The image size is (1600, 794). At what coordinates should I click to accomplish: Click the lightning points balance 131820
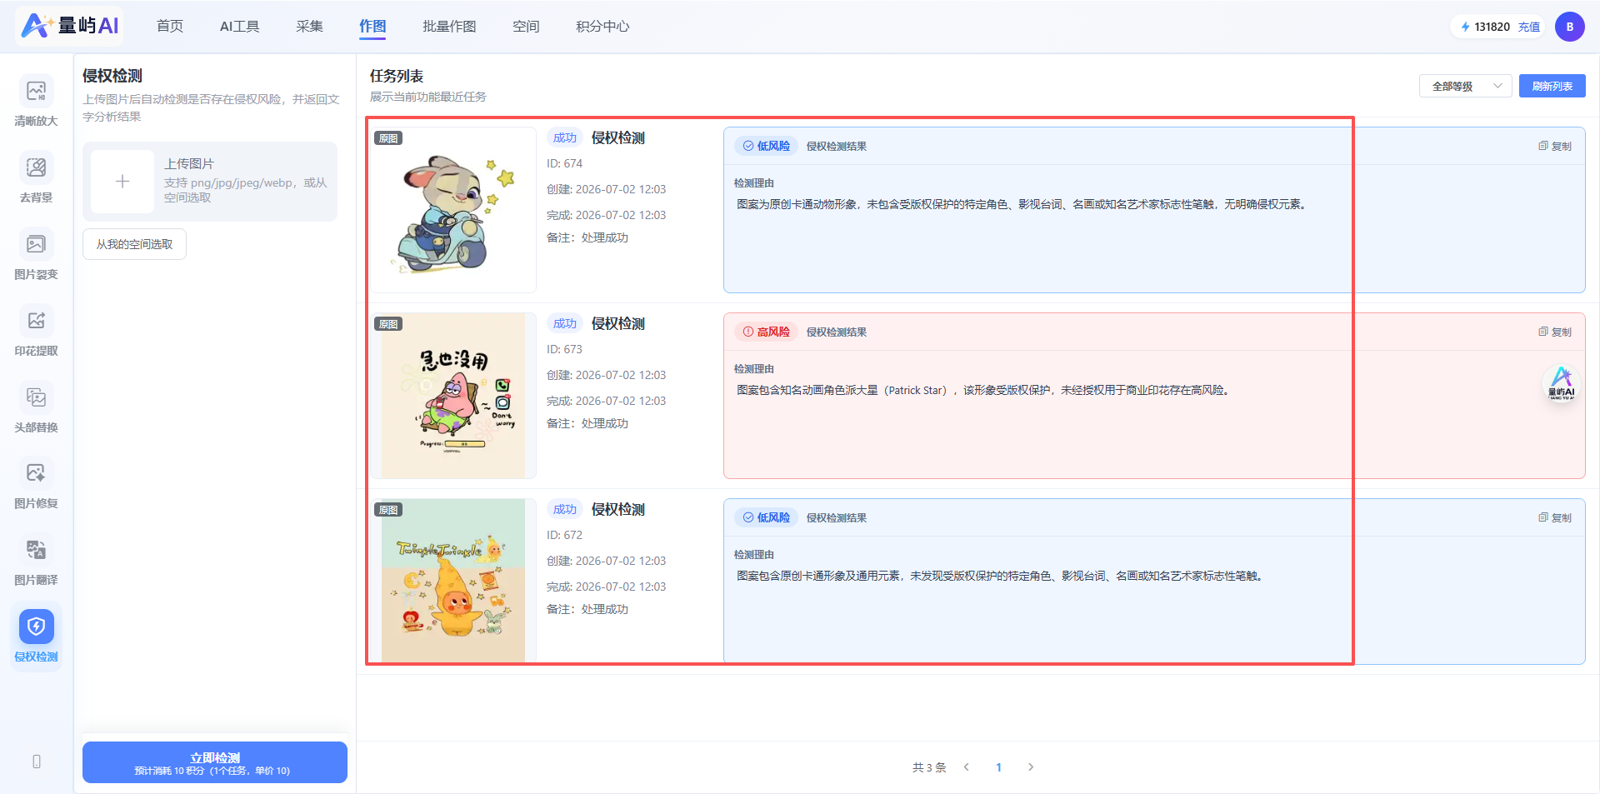(x=1485, y=27)
